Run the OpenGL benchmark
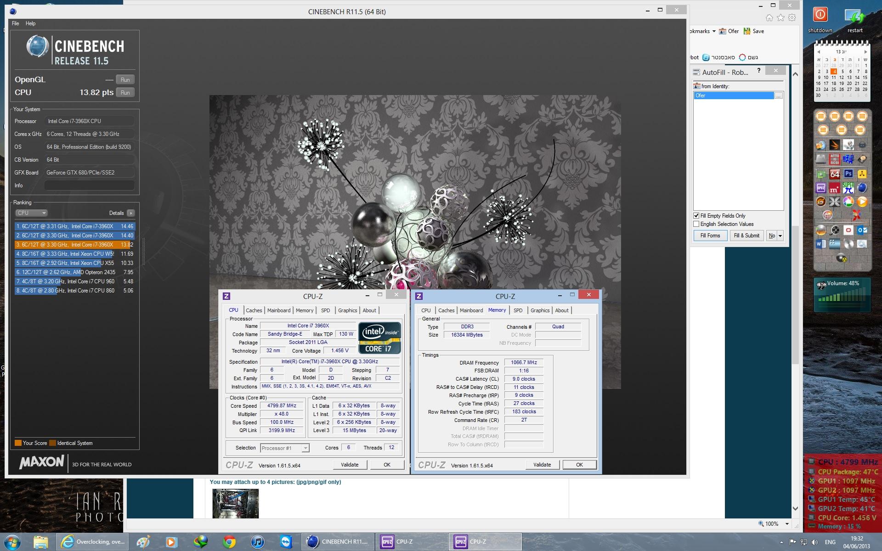This screenshot has width=882, height=551. click(x=125, y=80)
